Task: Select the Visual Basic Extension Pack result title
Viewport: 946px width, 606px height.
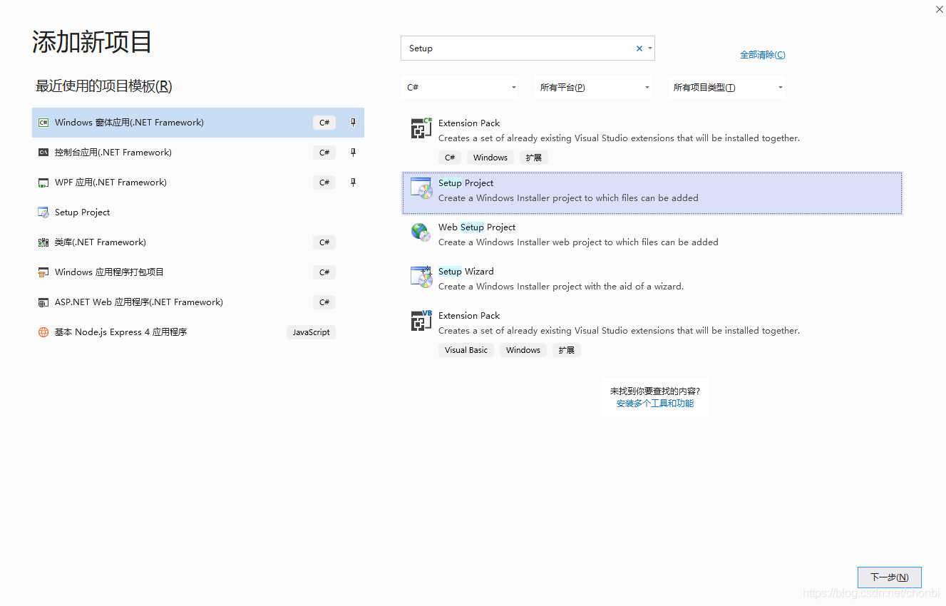Action: pos(469,316)
